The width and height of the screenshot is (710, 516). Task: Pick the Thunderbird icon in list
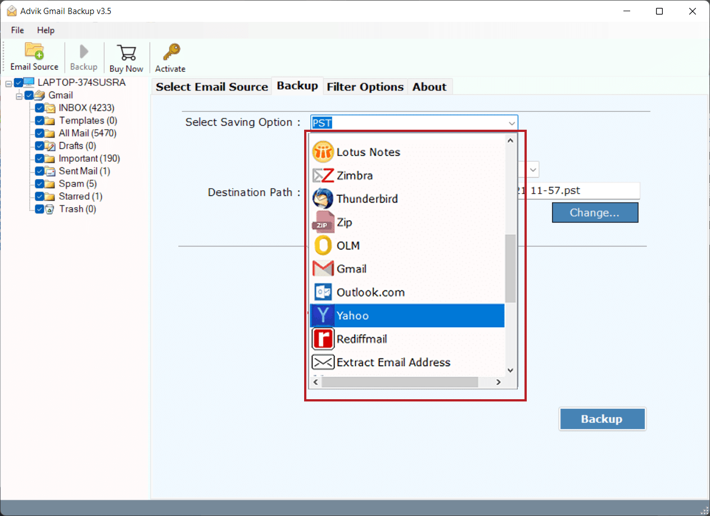coord(323,199)
